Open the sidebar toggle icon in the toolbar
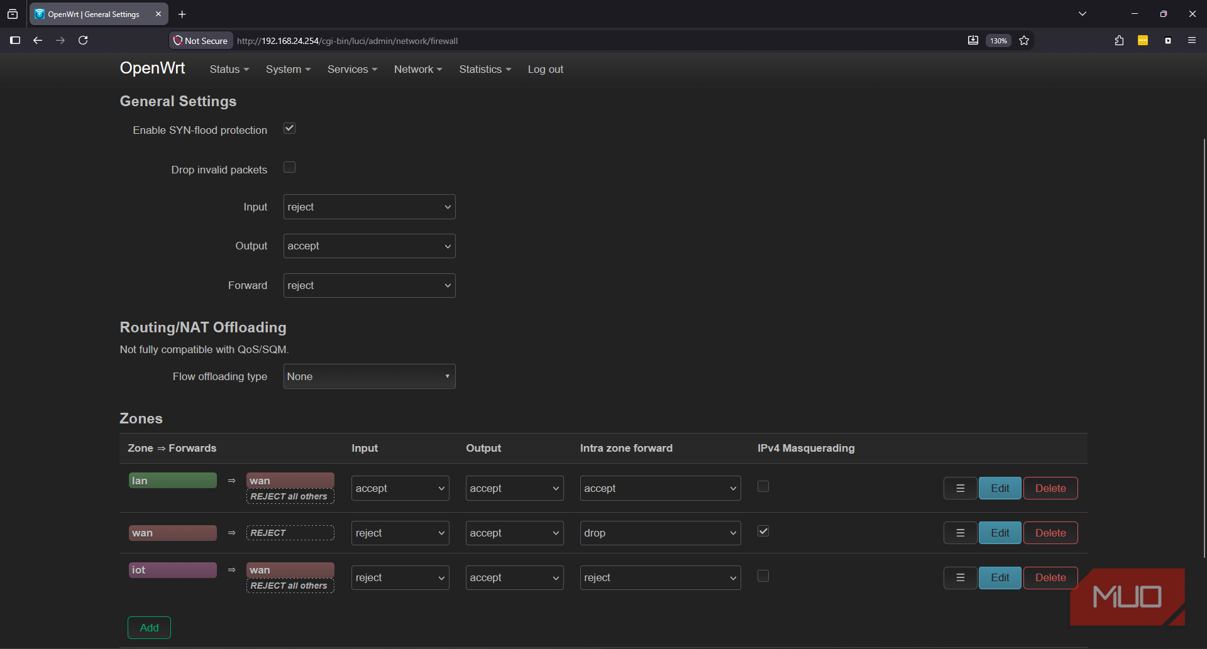The height and width of the screenshot is (649, 1207). pos(15,40)
